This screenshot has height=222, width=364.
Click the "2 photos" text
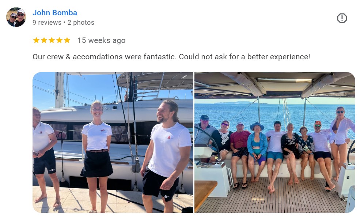point(81,23)
